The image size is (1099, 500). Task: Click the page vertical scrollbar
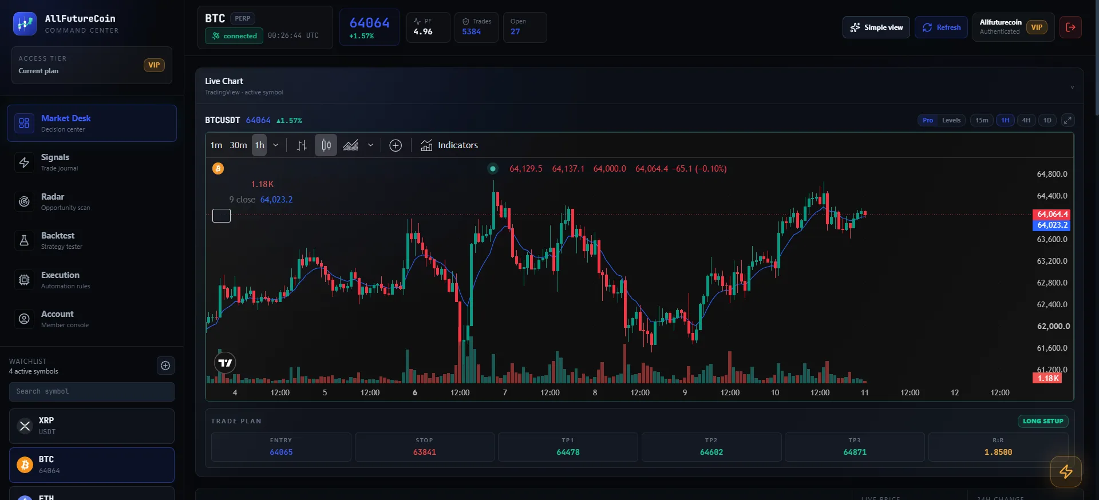(x=1096, y=57)
